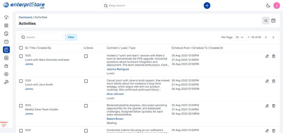Screen dimensions: 283x133
Task: Open the products box sidebar icon
Action: tap(6, 66)
